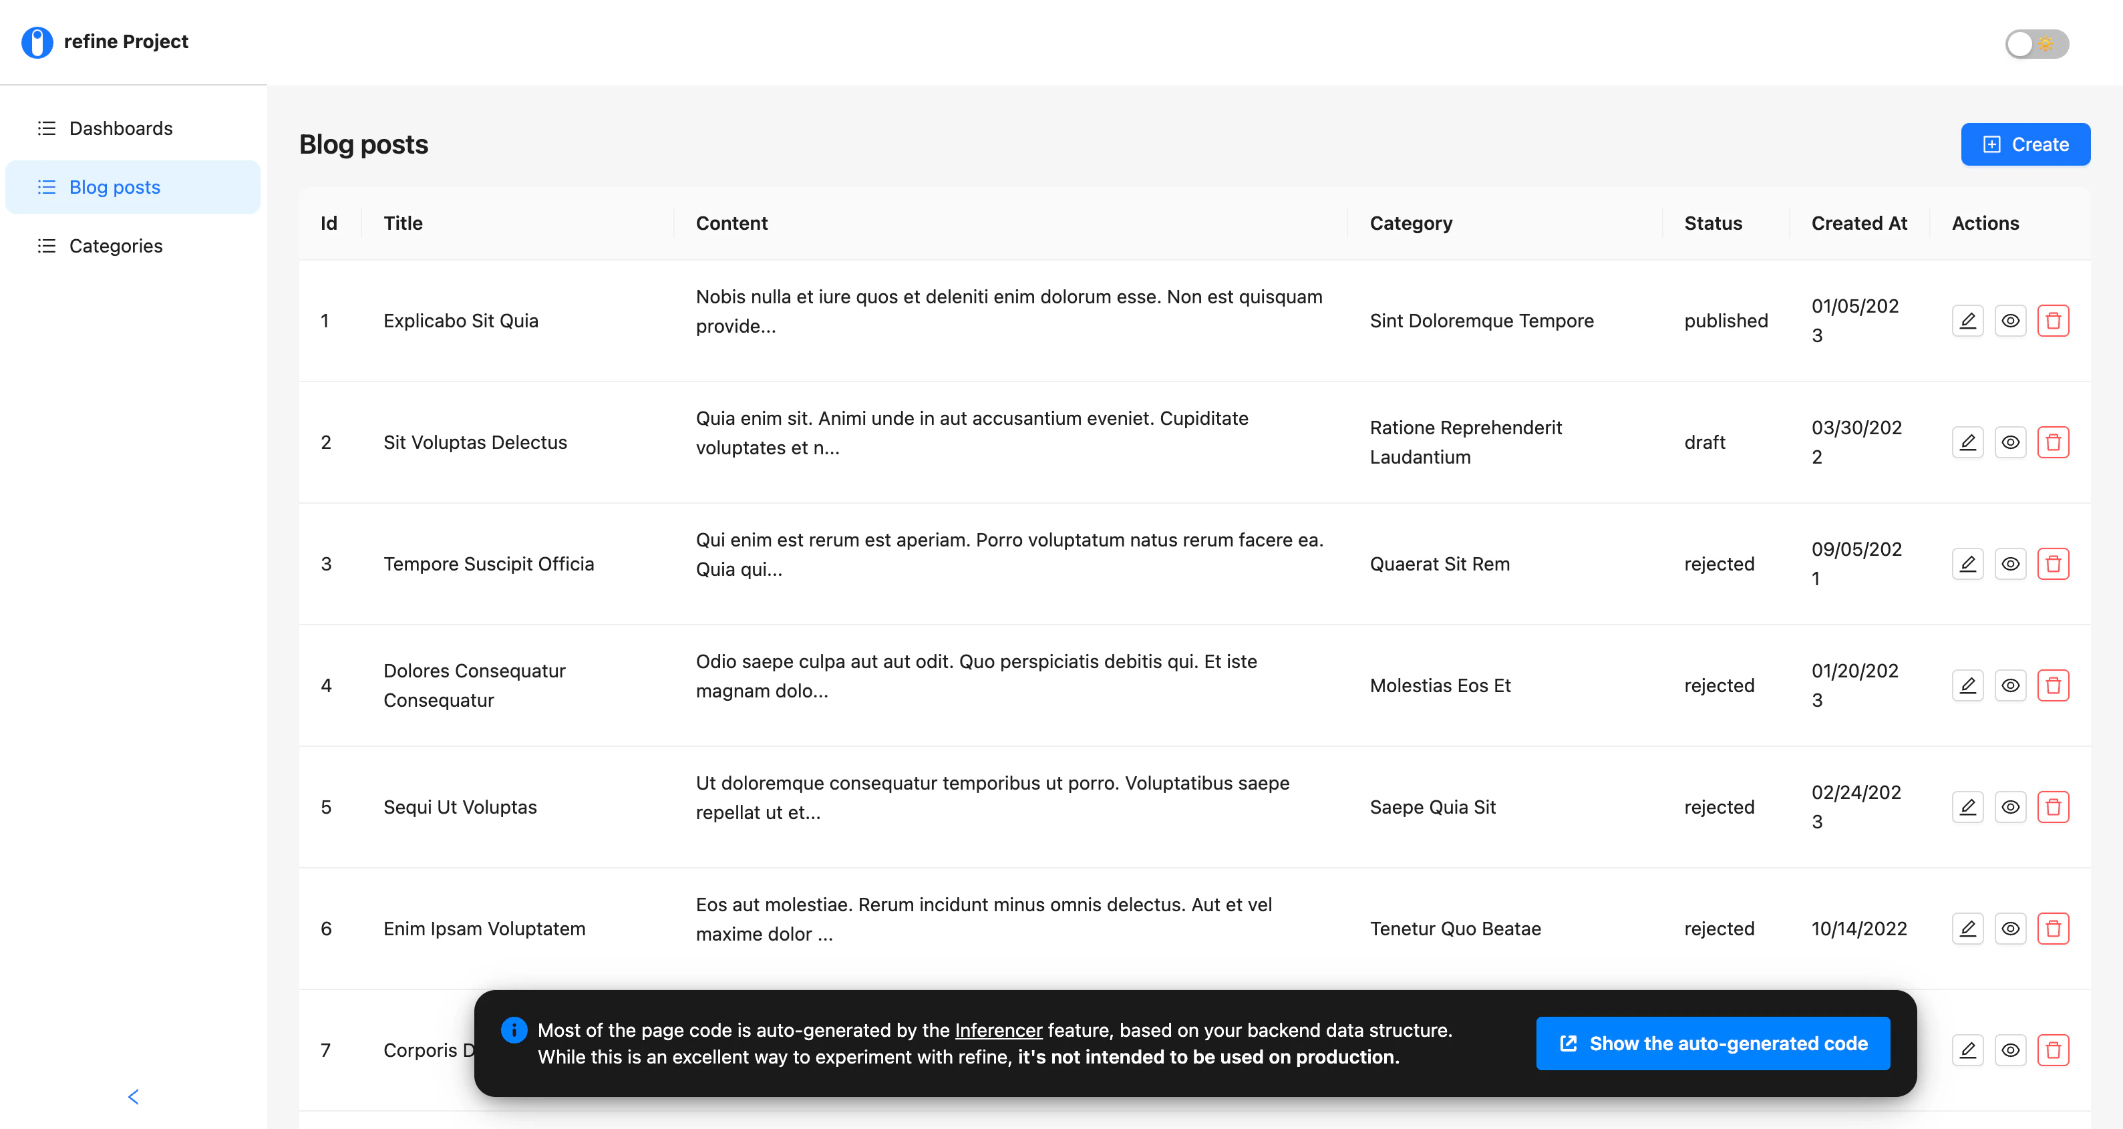2123x1129 pixels.
Task: Click the refine Project logo icon
Action: (37, 42)
